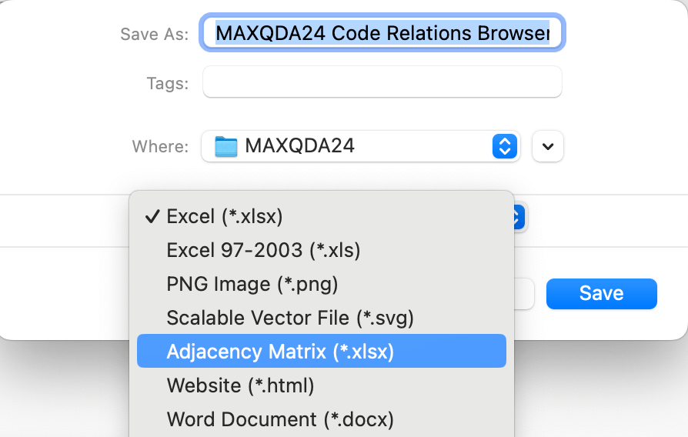
Task: Click the Tags label
Action: pos(168,83)
